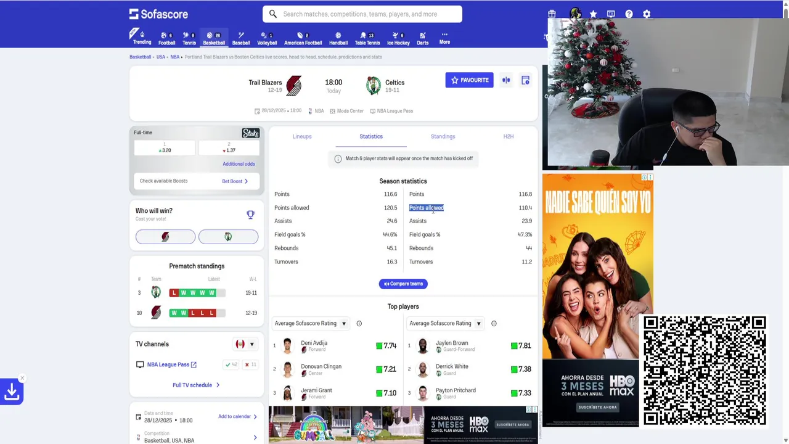Open the Football sport icon
Image resolution: width=789 pixels, height=444 pixels.
coord(167,38)
